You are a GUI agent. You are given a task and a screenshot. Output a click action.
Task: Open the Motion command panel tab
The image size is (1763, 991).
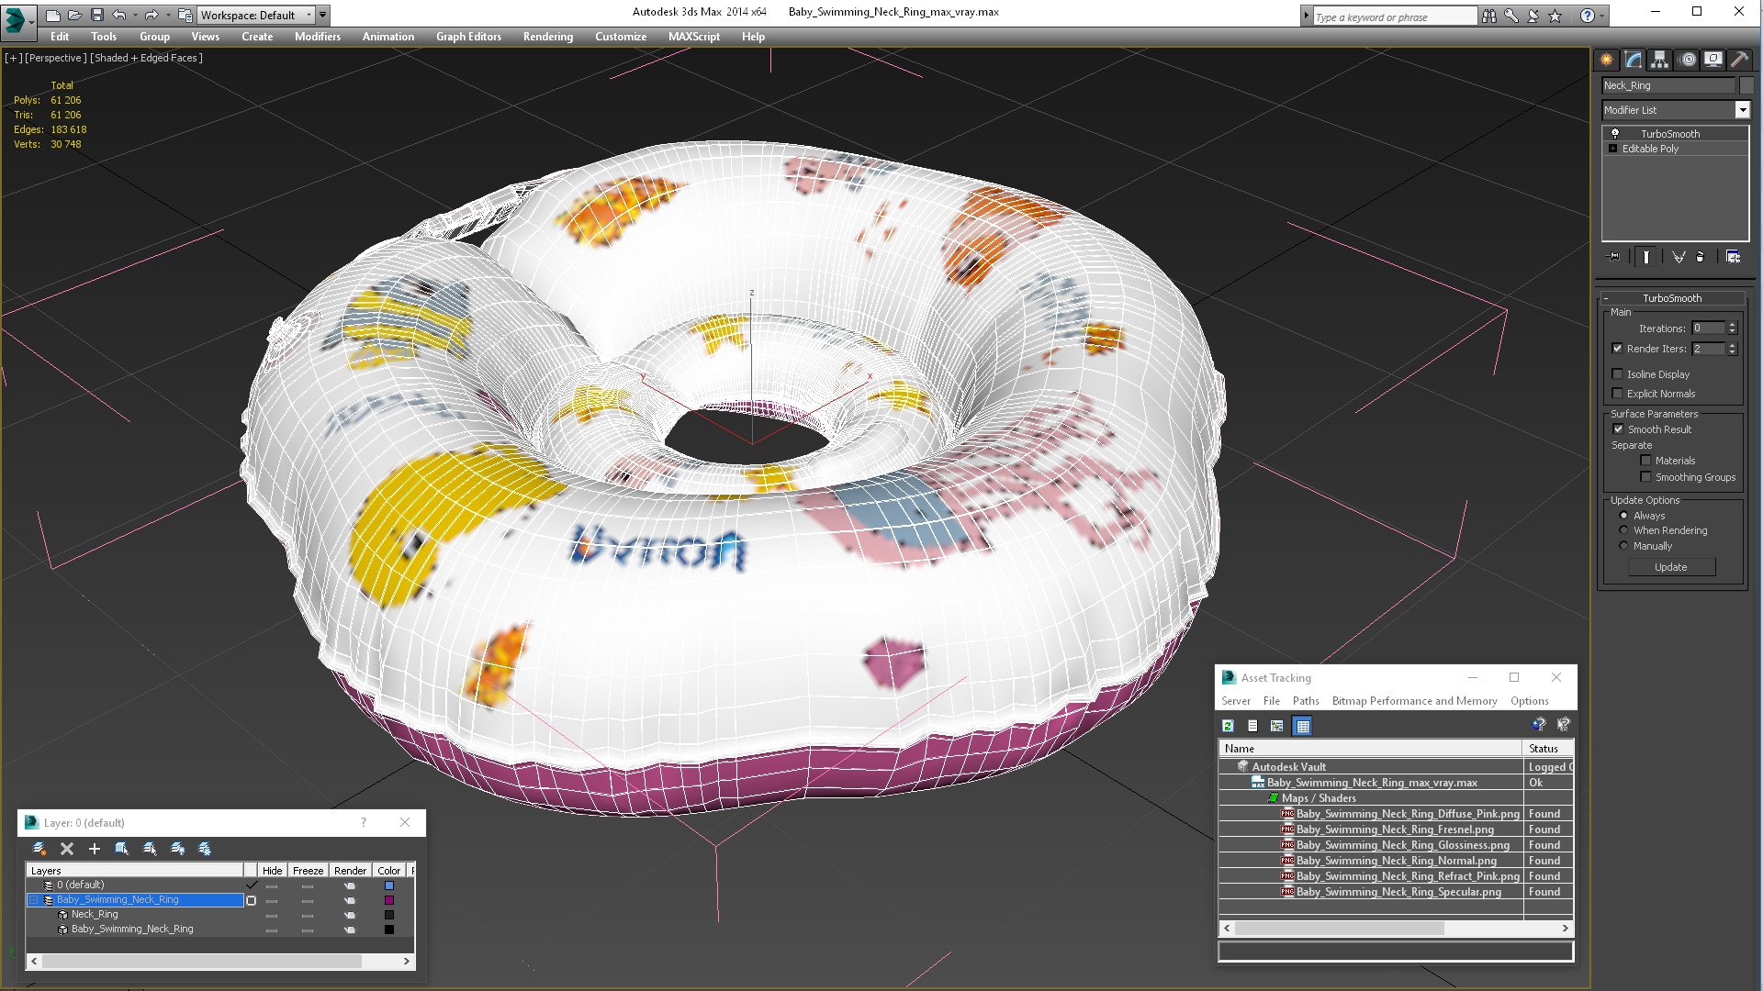pyautogui.click(x=1687, y=60)
